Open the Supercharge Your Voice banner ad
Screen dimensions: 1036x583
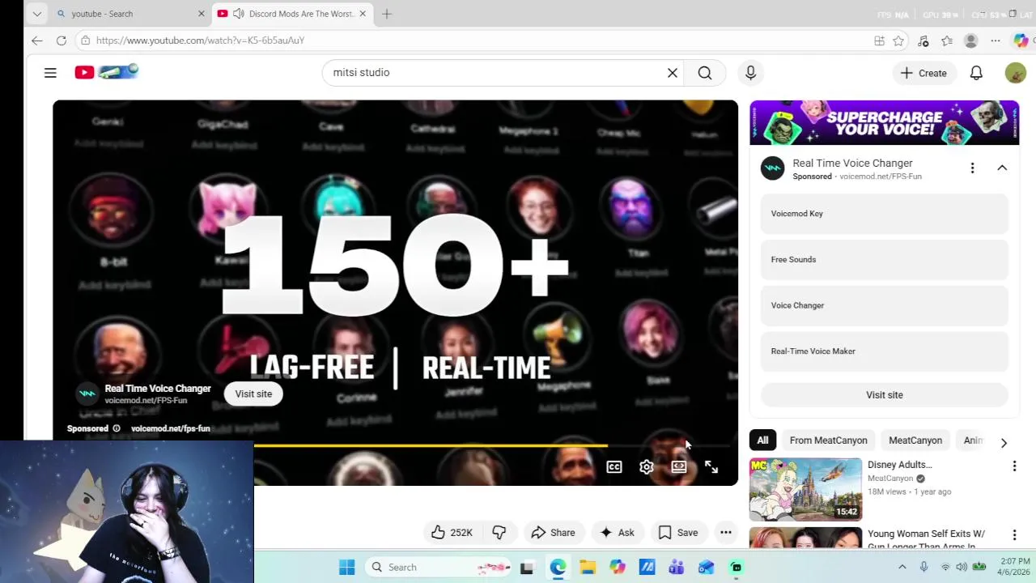point(884,122)
